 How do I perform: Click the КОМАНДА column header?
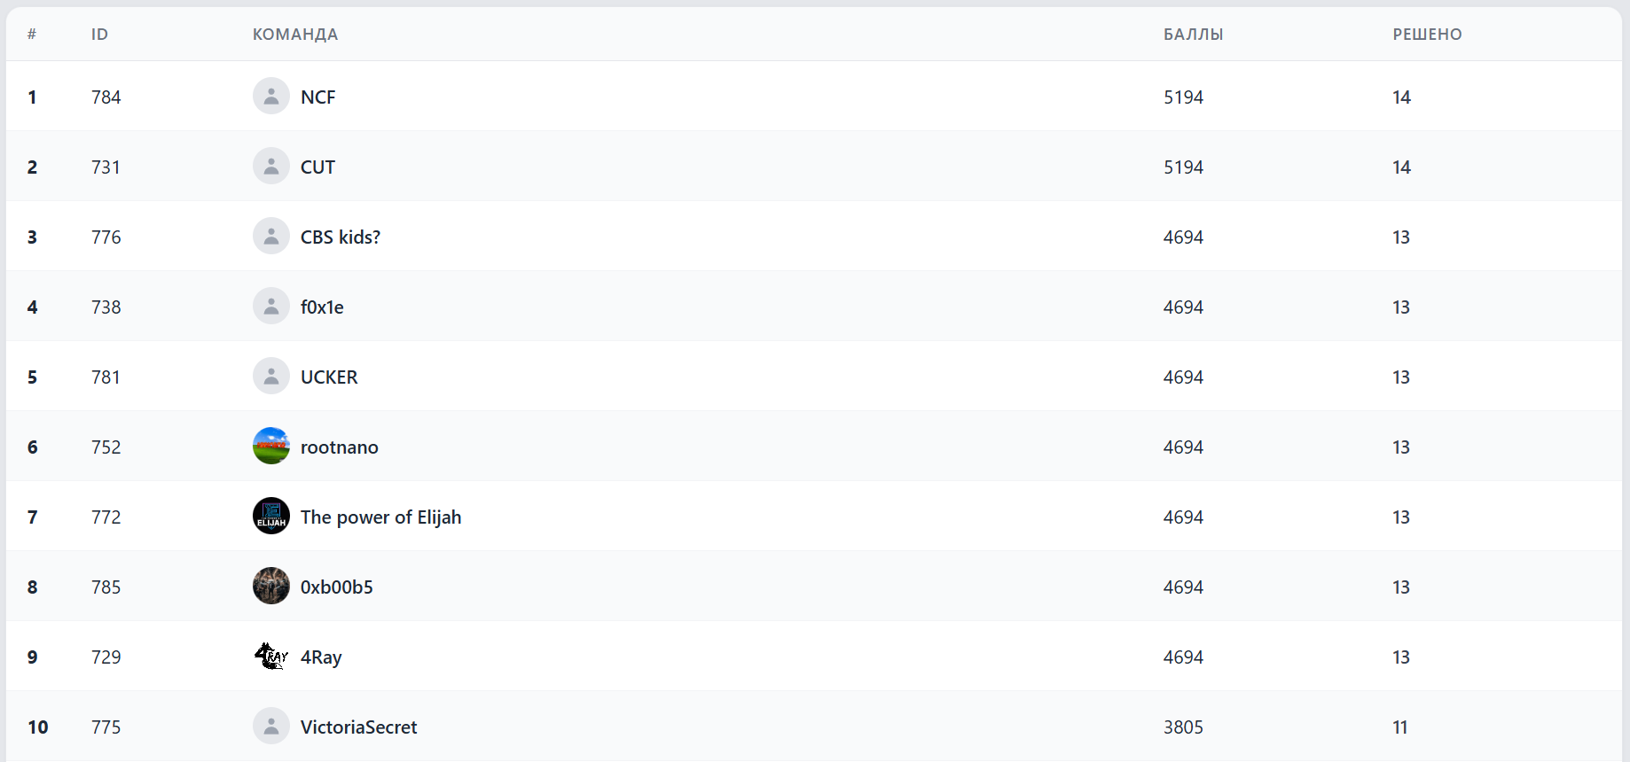coord(295,35)
